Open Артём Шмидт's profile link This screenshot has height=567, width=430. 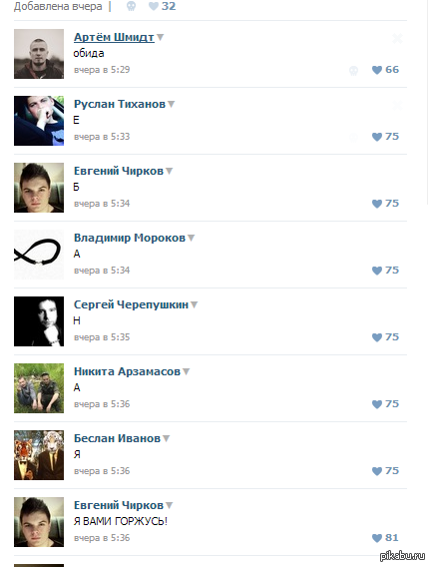click(114, 37)
